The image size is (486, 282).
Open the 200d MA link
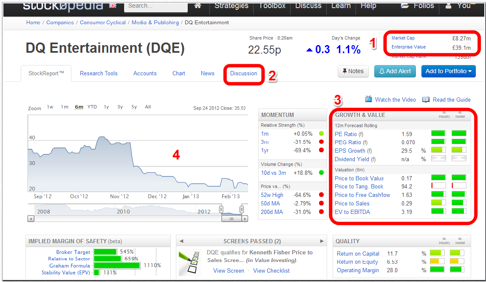click(x=272, y=212)
